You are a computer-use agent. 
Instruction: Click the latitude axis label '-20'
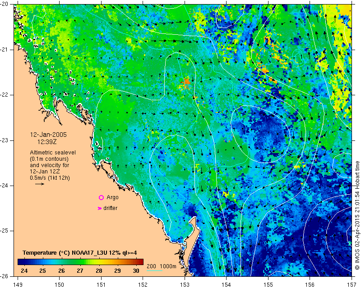pyautogui.click(x=4, y=5)
